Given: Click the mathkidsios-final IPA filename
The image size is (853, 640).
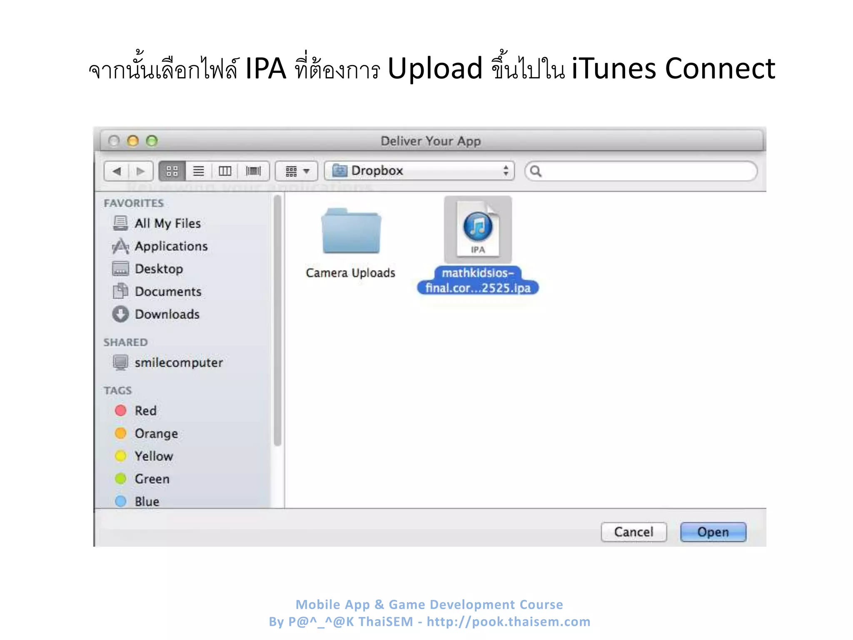Looking at the screenshot, I should coord(478,280).
